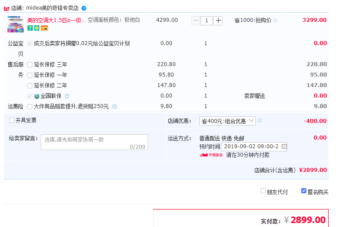This screenshot has width=344, height=227.
Task: Click the Tmall logo beside the store name
Action: click(x=7, y=9)
